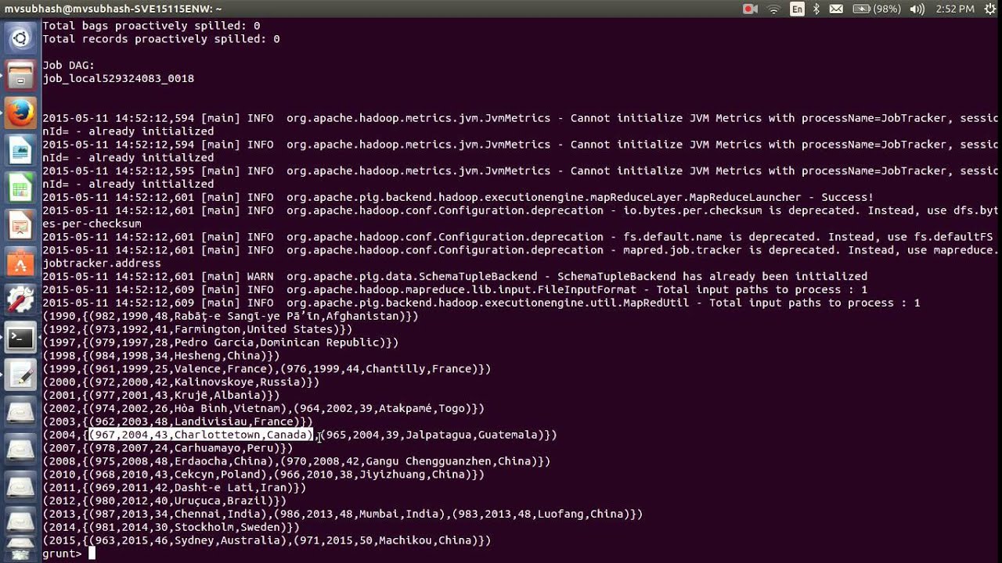Screen dimensions: 1002x563
Task: Click the 2002 Hòa Bình Vietnam tuple
Action: click(x=188, y=408)
